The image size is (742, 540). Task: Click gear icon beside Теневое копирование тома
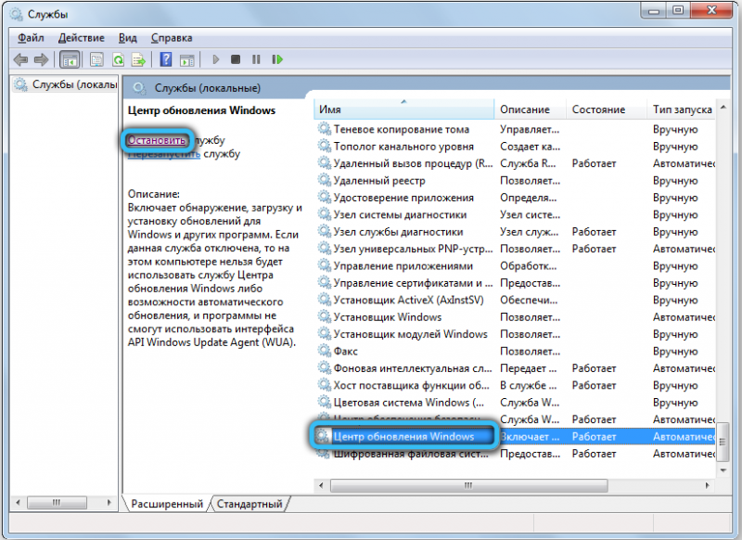324,129
